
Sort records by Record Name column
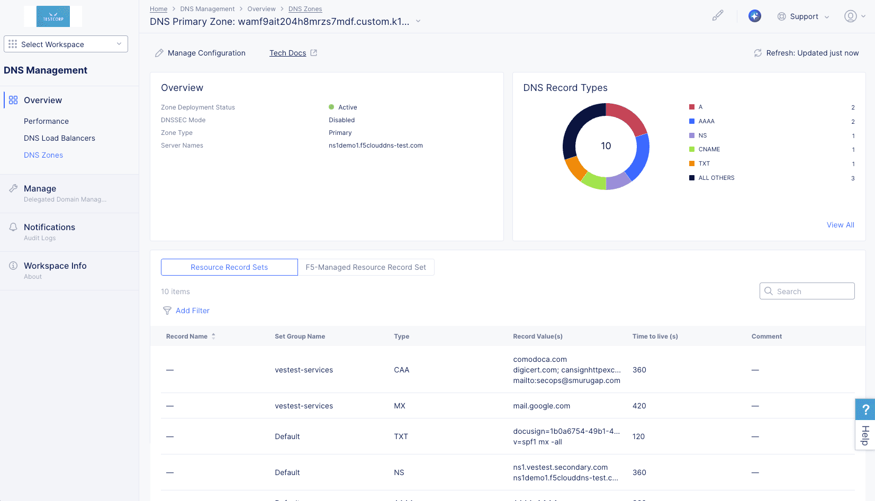tap(213, 336)
